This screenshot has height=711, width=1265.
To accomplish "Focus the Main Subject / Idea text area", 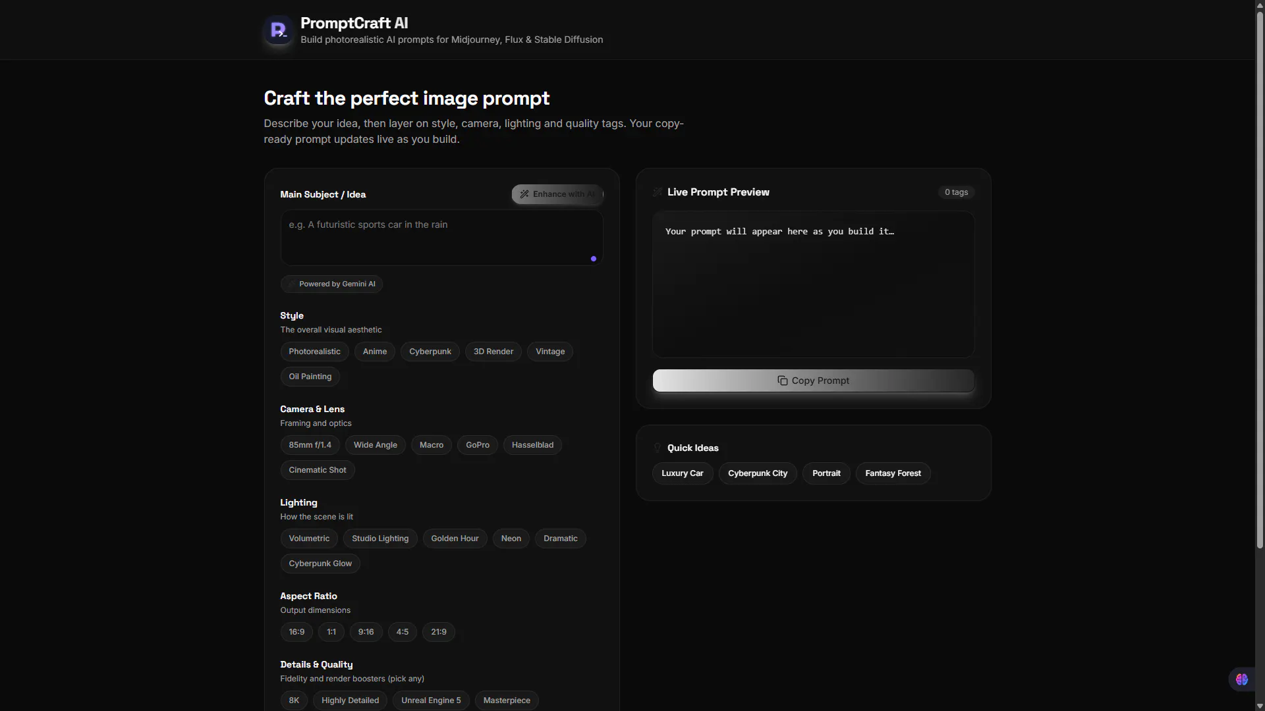I will click(x=441, y=238).
